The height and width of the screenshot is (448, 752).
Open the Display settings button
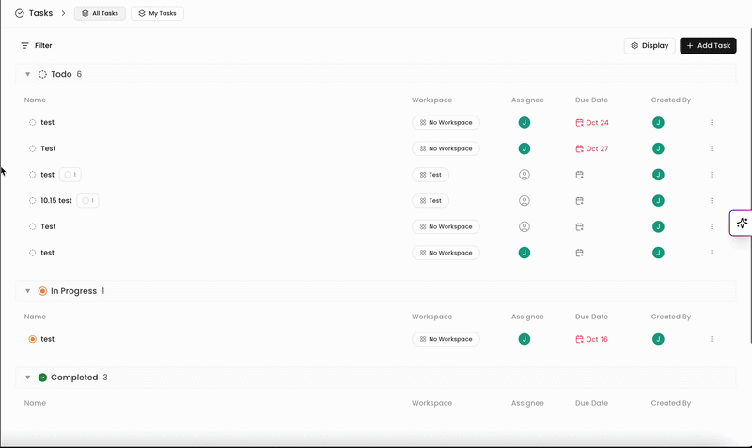650,45
